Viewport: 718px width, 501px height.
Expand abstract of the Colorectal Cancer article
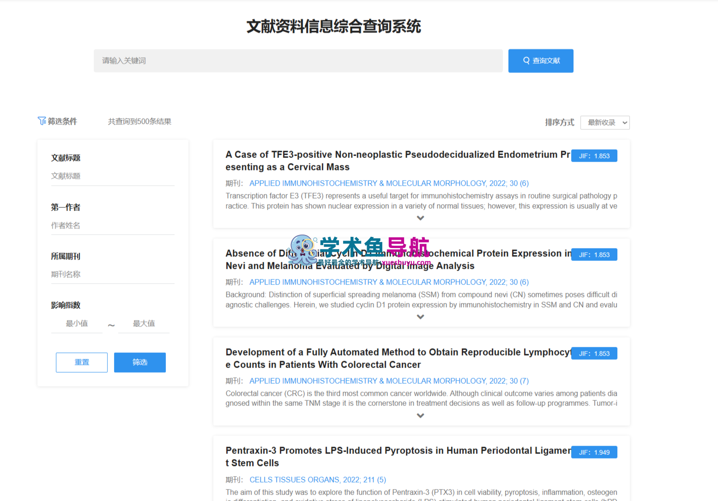coord(420,416)
